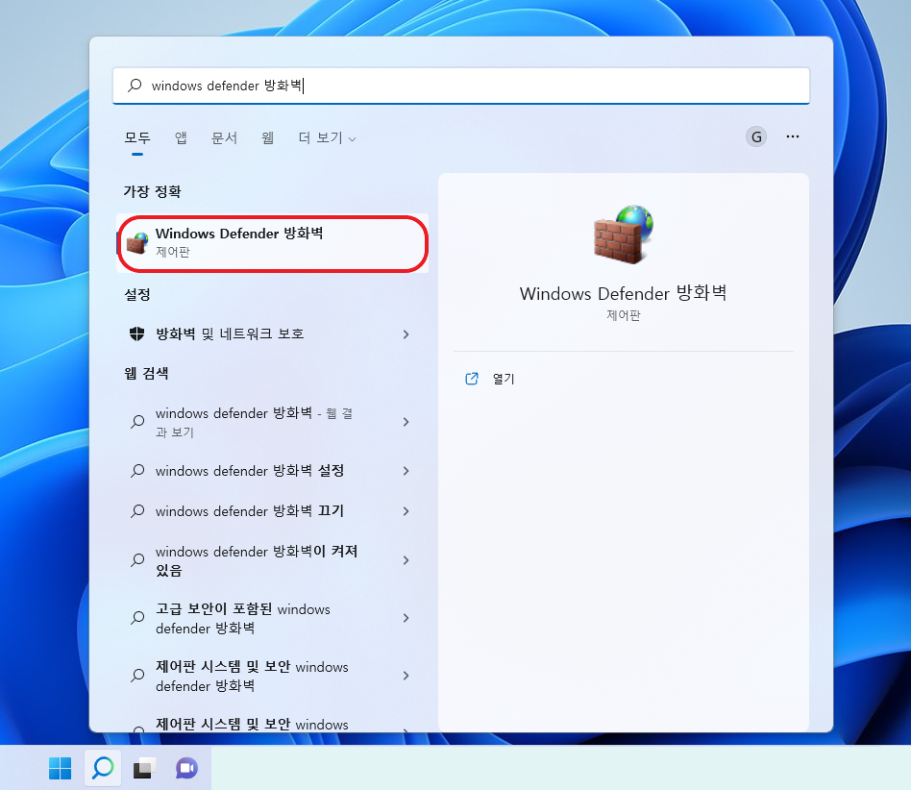This screenshot has width=911, height=790.
Task: Click the Windows Defender 방화벽 title in preview
Action: tap(624, 293)
